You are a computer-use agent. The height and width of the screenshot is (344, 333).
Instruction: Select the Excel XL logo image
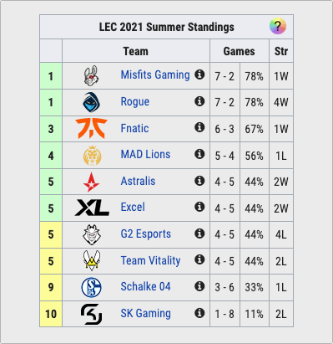click(x=92, y=208)
